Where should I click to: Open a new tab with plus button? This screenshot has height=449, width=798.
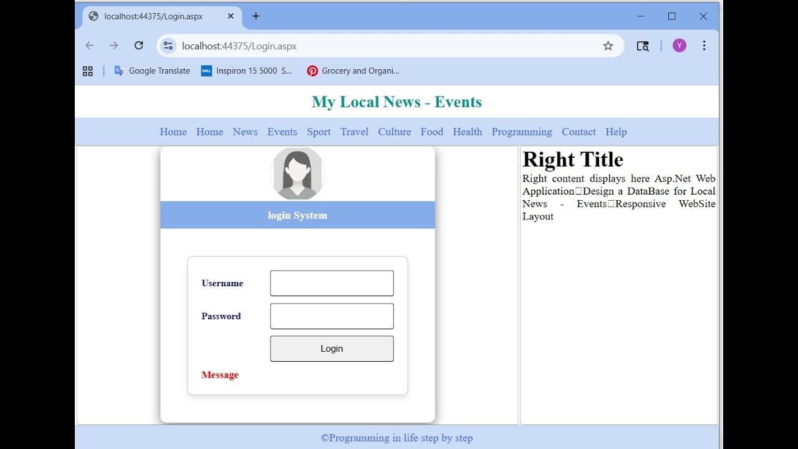pos(256,16)
